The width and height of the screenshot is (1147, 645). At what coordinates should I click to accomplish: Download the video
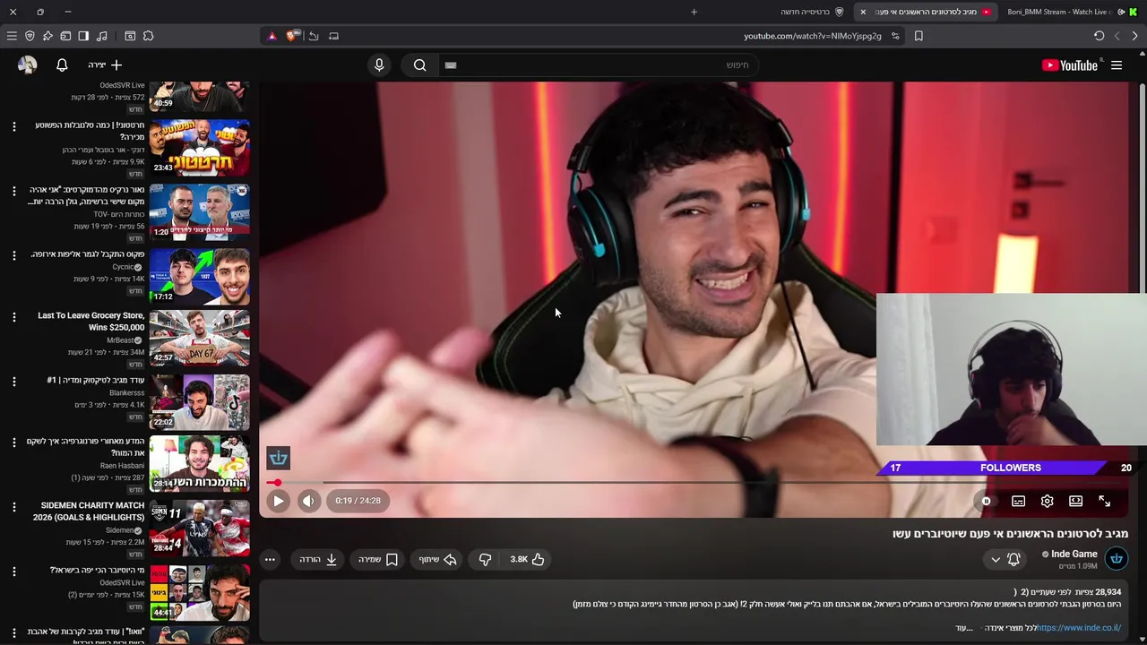tap(318, 559)
